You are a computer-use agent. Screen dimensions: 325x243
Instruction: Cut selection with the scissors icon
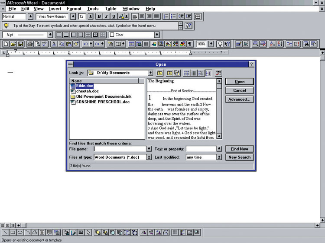(x=54, y=44)
